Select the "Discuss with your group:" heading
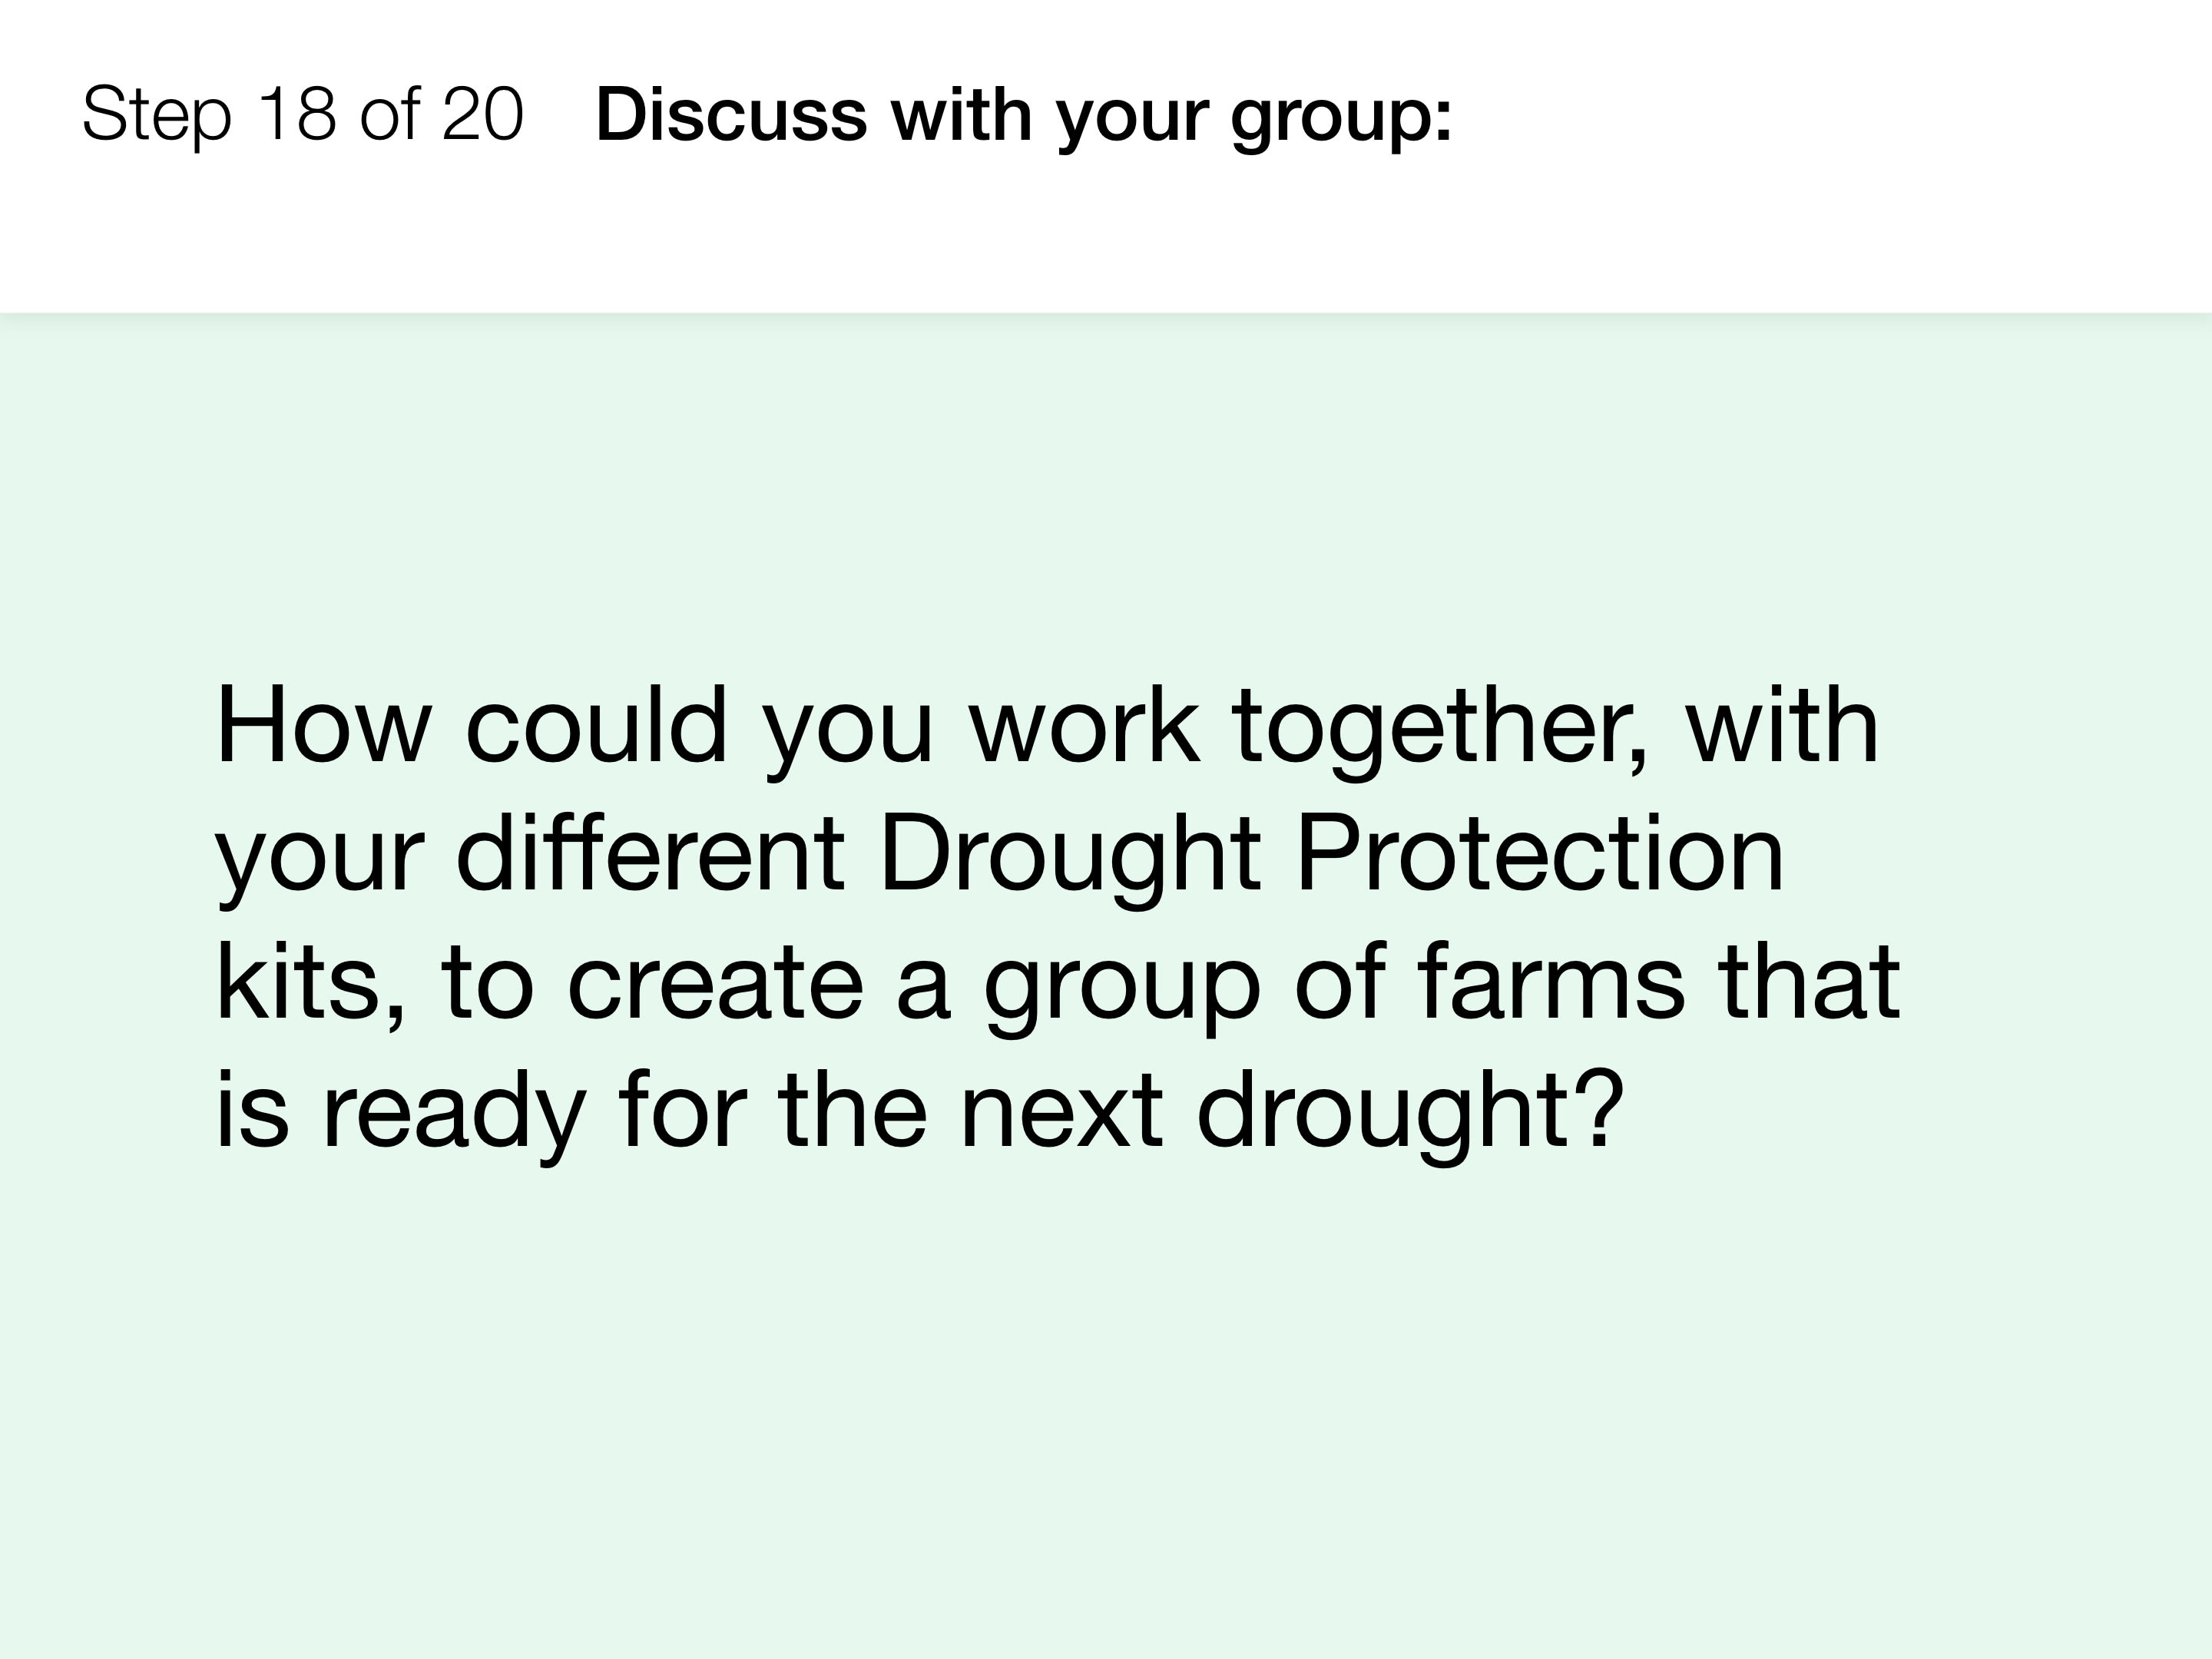 (1023, 115)
